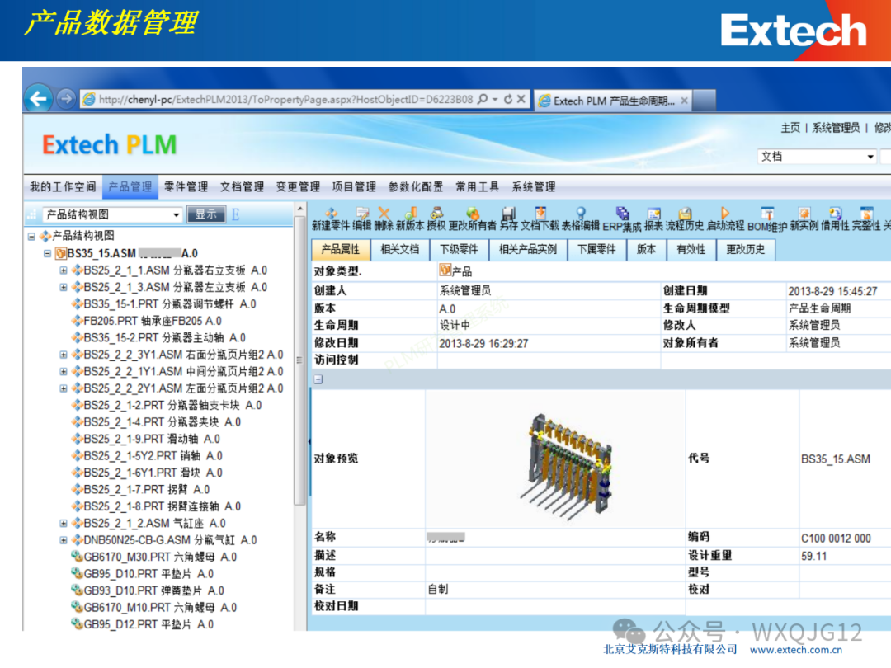Open the 常用工具 menu
891x668 pixels.
477,186
